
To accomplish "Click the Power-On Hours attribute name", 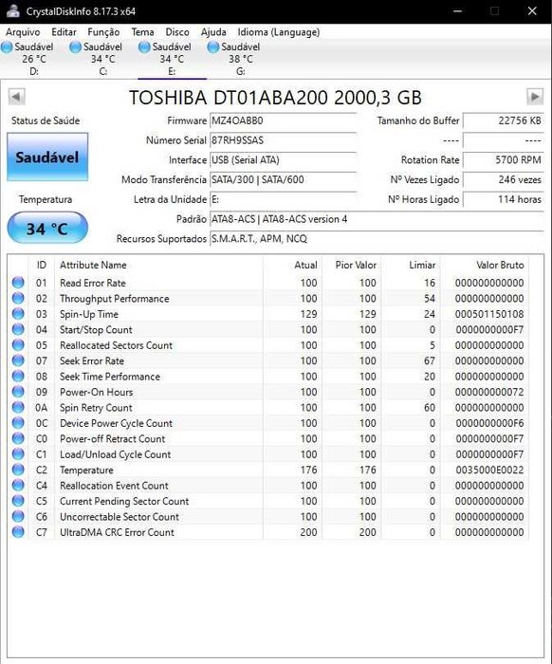I will pos(96,392).
